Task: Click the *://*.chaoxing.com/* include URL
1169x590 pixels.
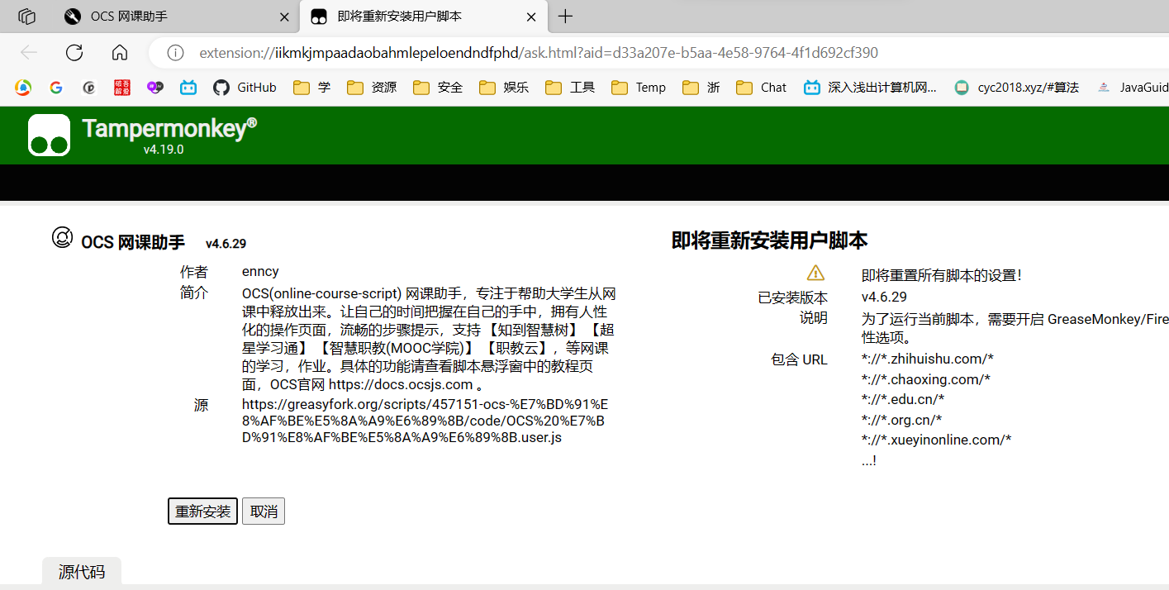Action: click(925, 379)
